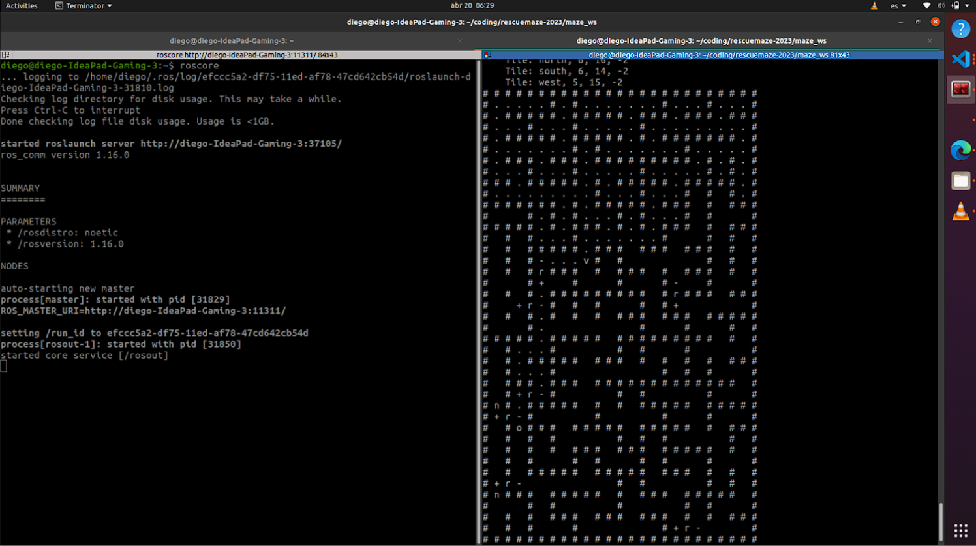Click the setting /run_id line
Image resolution: width=976 pixels, height=546 pixels.
[x=155, y=333]
